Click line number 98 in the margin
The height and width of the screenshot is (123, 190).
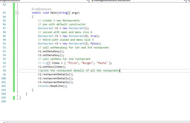click(x=4, y=70)
